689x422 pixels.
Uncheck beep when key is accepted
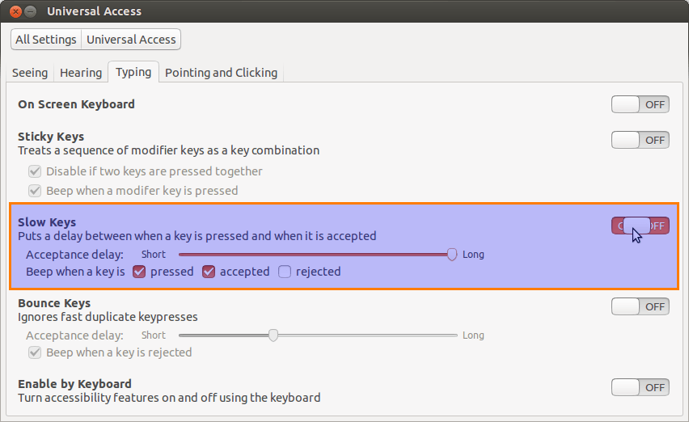coord(209,272)
